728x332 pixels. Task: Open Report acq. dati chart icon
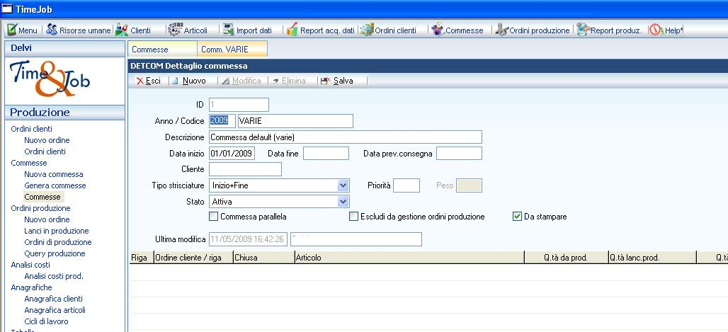pos(292,30)
